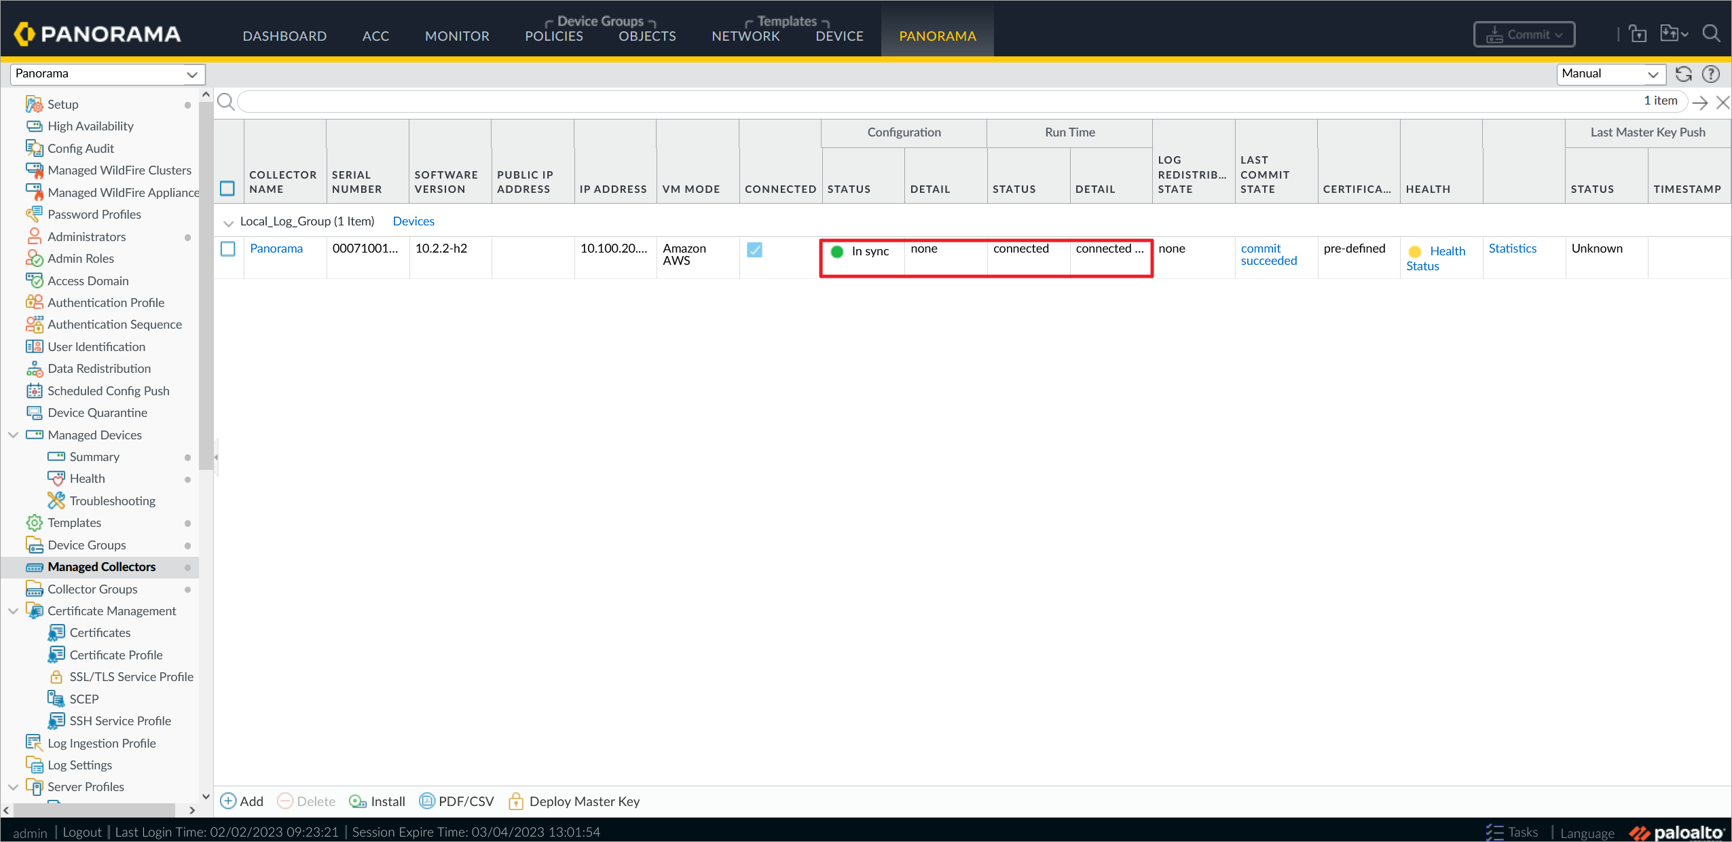Click the search filter magnifier icon

click(226, 102)
